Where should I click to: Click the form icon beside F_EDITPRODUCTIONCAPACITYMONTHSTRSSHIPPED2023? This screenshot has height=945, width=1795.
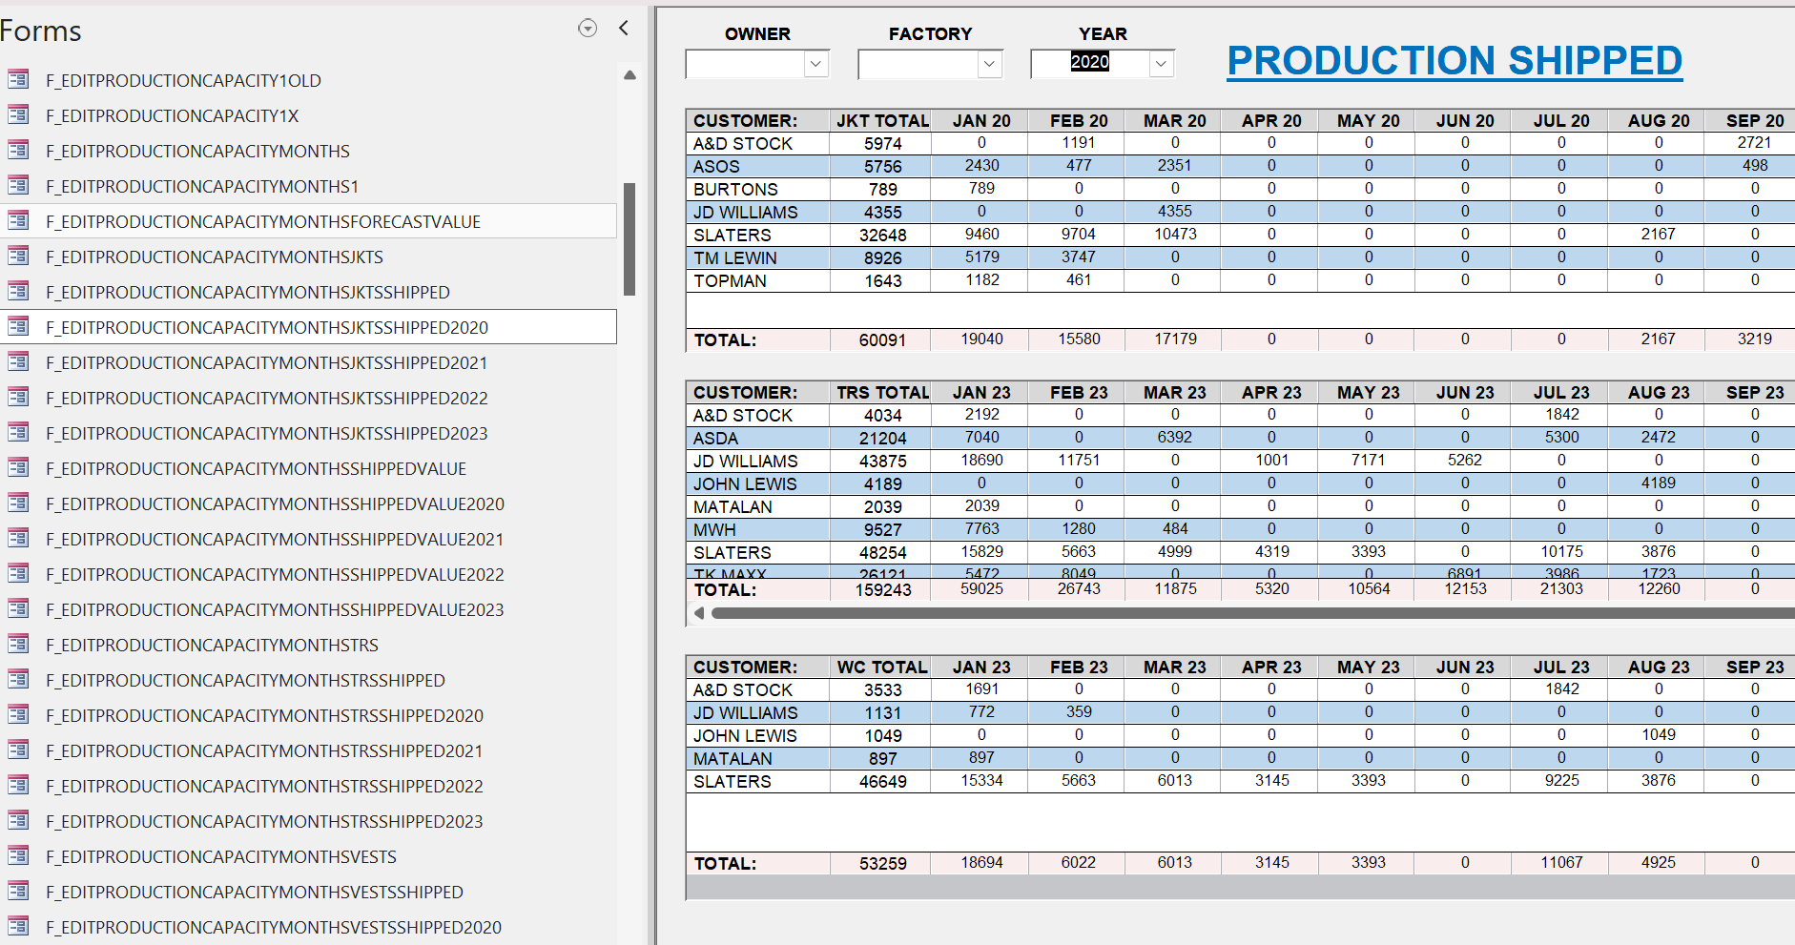tap(18, 820)
